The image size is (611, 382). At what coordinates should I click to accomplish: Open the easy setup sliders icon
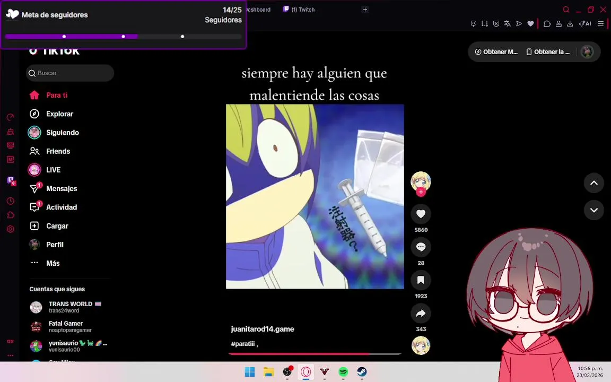click(600, 24)
